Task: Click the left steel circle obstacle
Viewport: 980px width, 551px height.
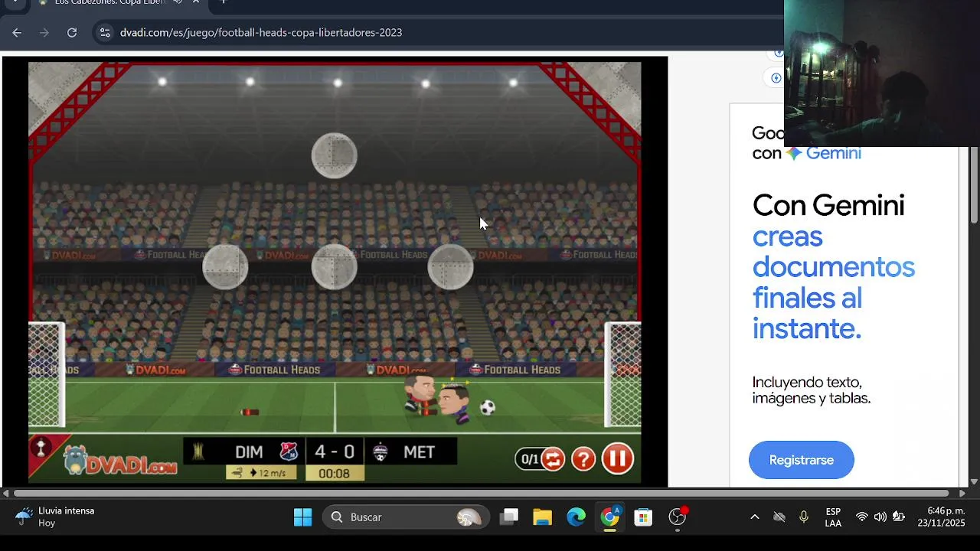Action: pos(225,267)
